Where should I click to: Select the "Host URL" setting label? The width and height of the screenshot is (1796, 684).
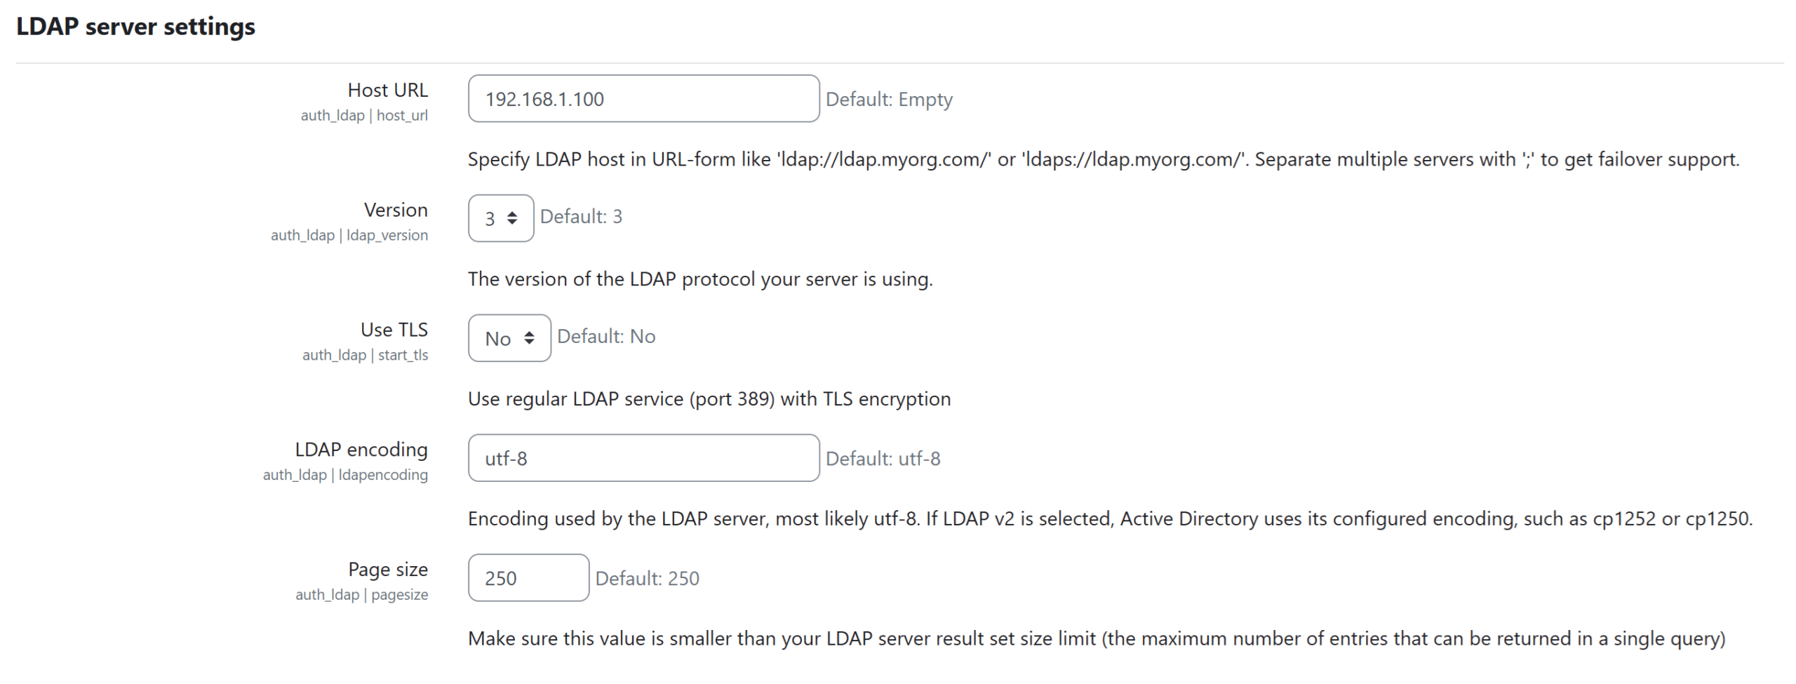(x=387, y=90)
